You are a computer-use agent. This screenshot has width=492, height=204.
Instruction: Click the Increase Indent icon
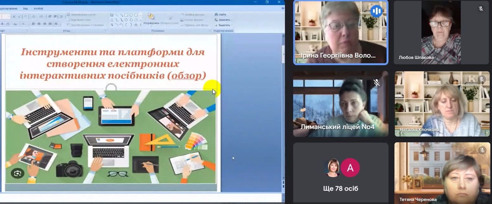tap(55, 16)
